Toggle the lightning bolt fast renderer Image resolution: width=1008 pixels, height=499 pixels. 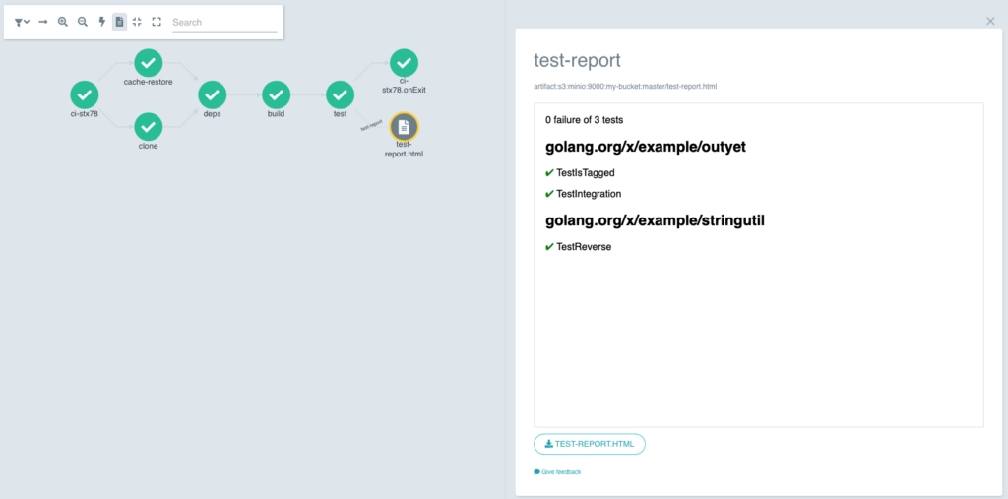[101, 22]
